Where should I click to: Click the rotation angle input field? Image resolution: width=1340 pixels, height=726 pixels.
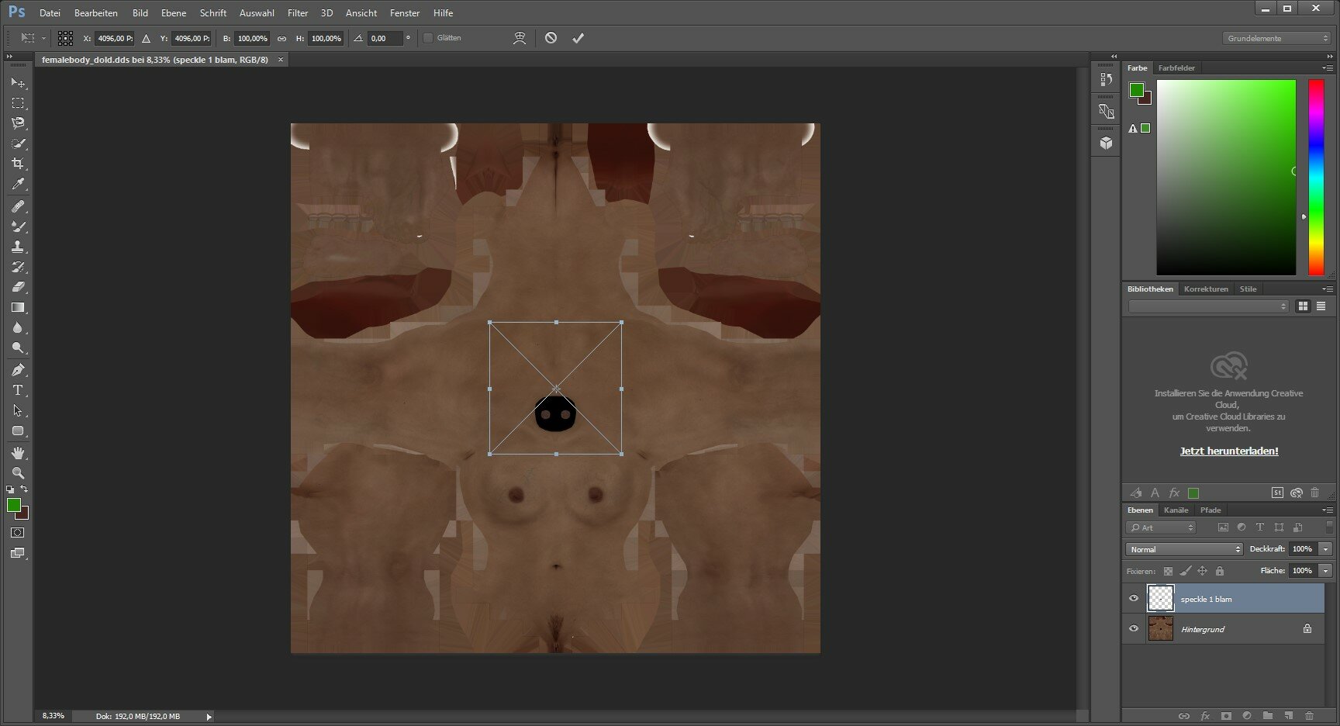click(x=385, y=38)
